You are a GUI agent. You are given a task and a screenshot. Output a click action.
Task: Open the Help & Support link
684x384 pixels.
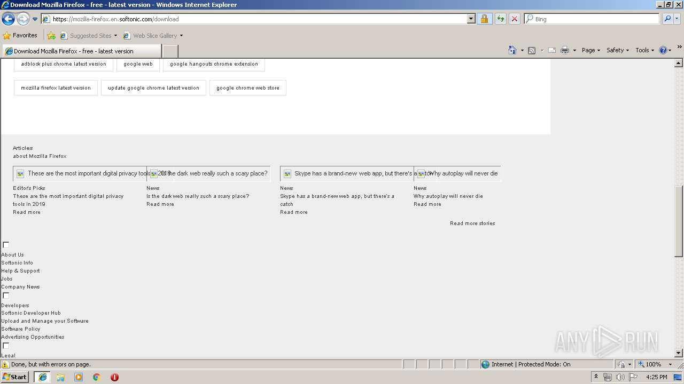click(20, 271)
